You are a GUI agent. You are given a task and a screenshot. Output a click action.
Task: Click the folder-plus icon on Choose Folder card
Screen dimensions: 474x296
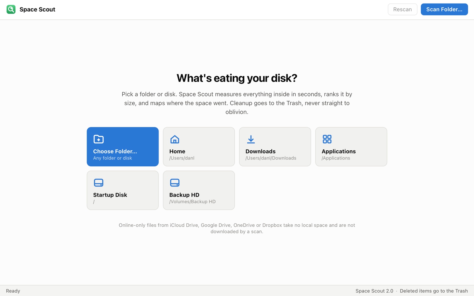click(x=98, y=139)
